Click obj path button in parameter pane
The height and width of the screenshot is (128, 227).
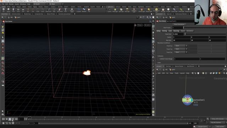click(165, 17)
